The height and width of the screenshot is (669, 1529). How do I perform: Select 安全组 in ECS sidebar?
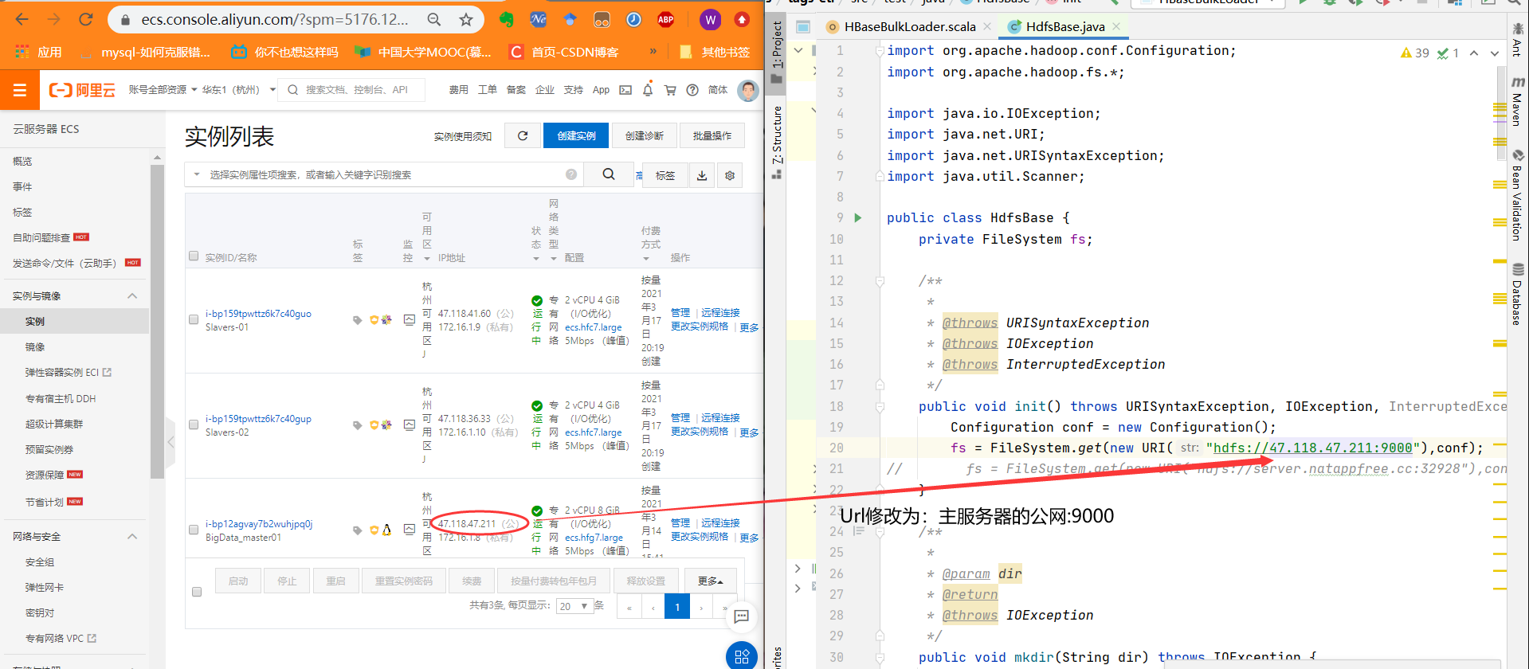click(40, 561)
